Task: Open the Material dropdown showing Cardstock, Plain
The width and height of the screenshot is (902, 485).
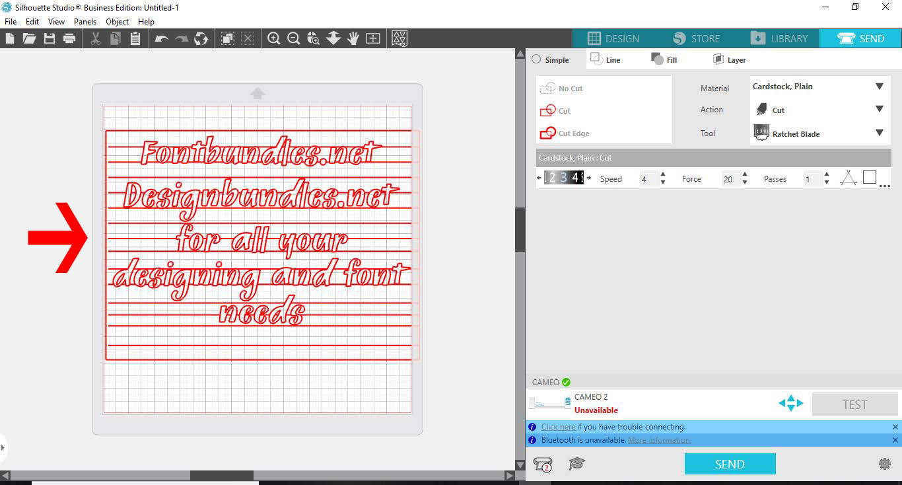Action: (819, 87)
